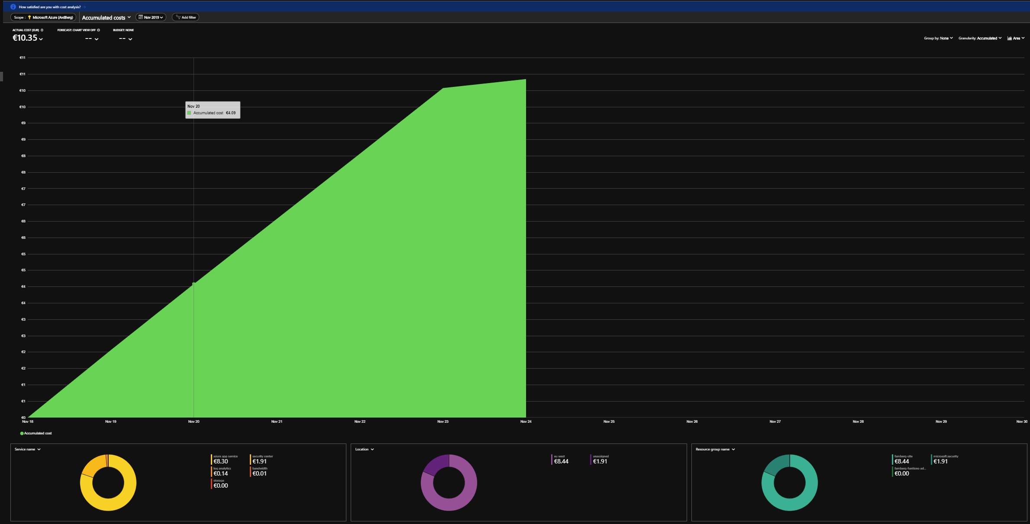The width and height of the screenshot is (1030, 524).
Task: Expand the €10.35 actual cost chevron
Action: (41, 39)
